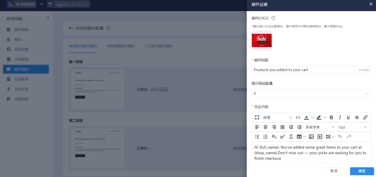Apply superscript formatting
The width and height of the screenshot is (376, 177).
(x=282, y=137)
